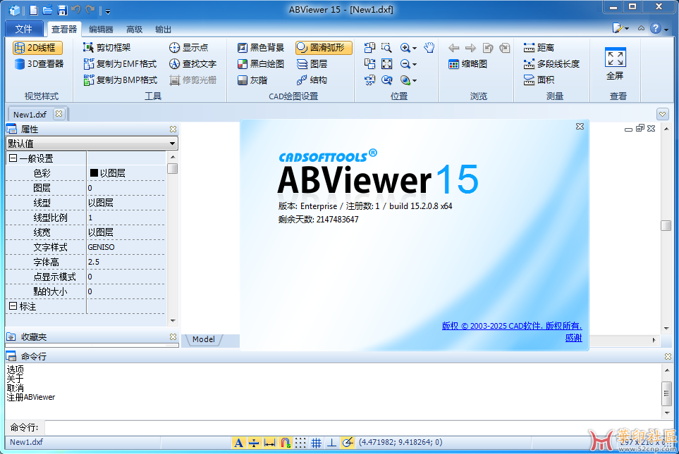The image size is (679, 454).
Task: Click the zoom in magnifier icon
Action: [x=405, y=48]
